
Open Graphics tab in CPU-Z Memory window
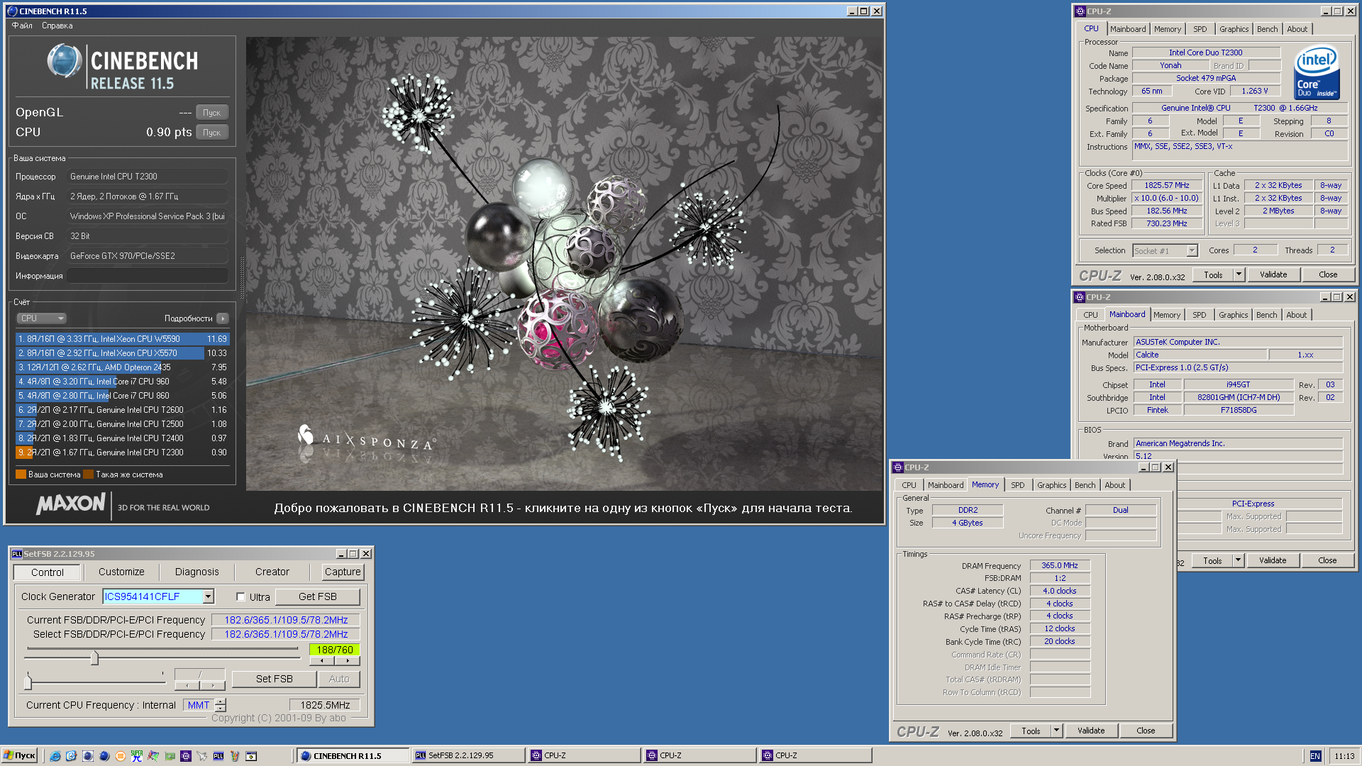click(1051, 485)
